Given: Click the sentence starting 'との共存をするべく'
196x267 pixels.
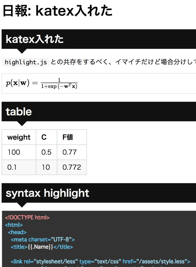Looking at the screenshot, I should [123, 62].
